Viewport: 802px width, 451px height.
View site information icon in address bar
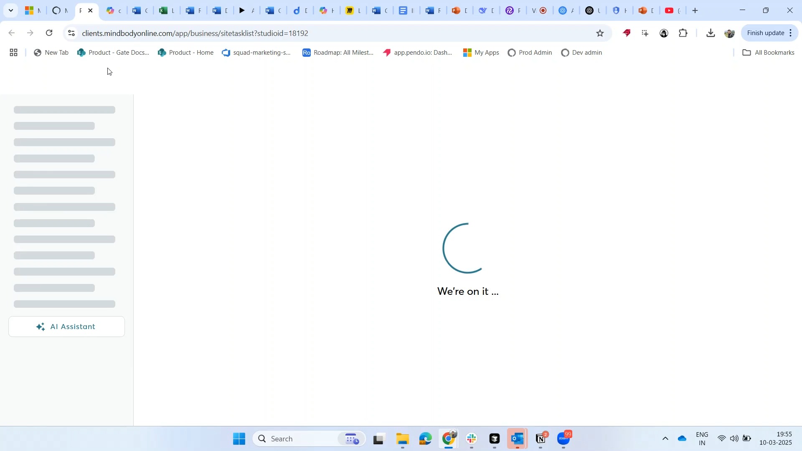[71, 33]
